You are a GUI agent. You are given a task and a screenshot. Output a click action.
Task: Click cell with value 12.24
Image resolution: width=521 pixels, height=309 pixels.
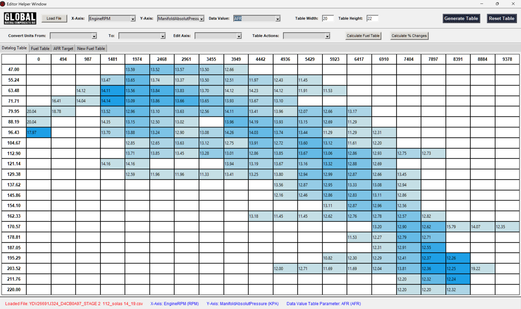(x=458, y=279)
